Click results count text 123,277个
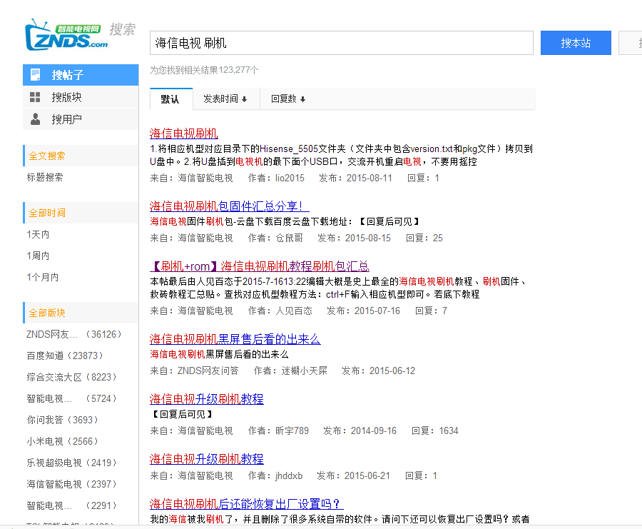 (x=239, y=70)
